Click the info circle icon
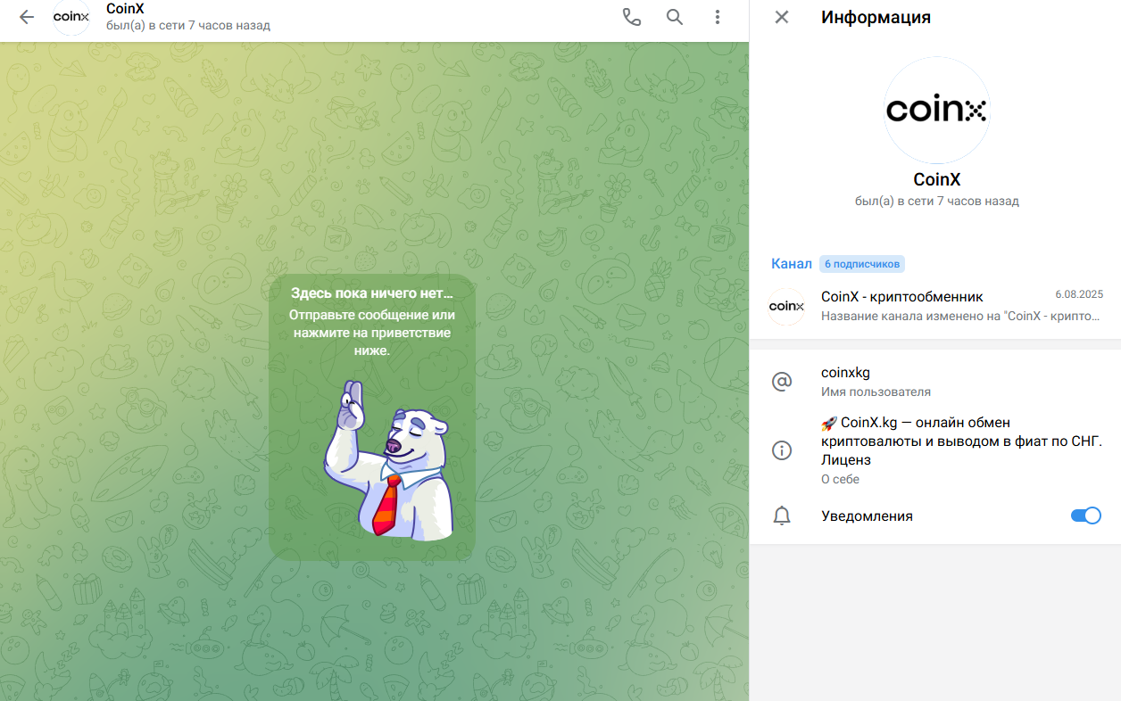Image resolution: width=1121 pixels, height=701 pixels. tap(782, 450)
